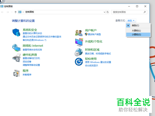Screen dimensions: 155x116
Task: Select 大图标(L) in view menu
Action: pyautogui.click(x=138, y=31)
